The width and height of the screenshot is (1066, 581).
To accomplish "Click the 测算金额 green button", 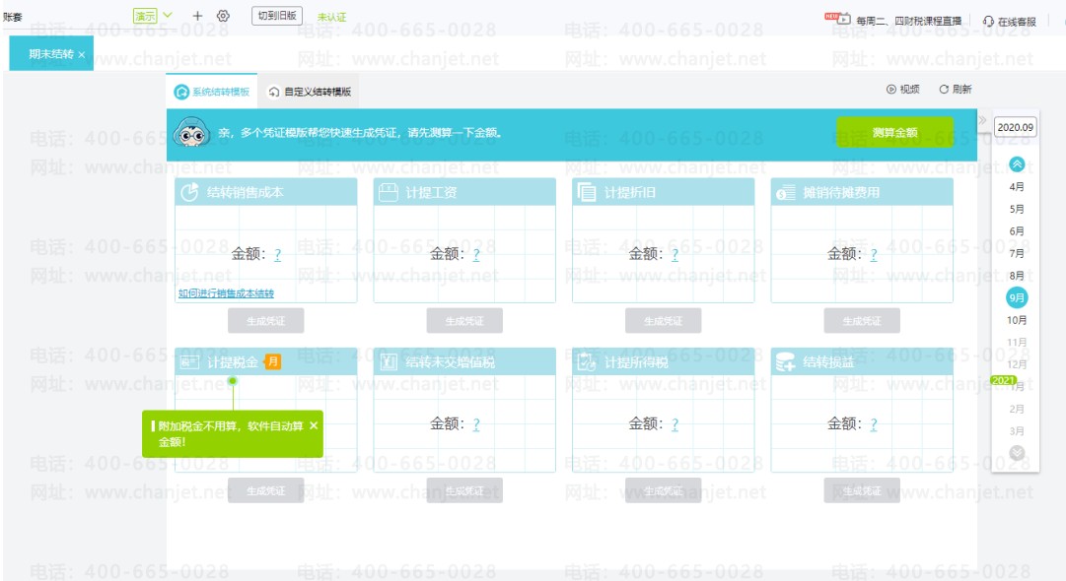I will coord(894,132).
